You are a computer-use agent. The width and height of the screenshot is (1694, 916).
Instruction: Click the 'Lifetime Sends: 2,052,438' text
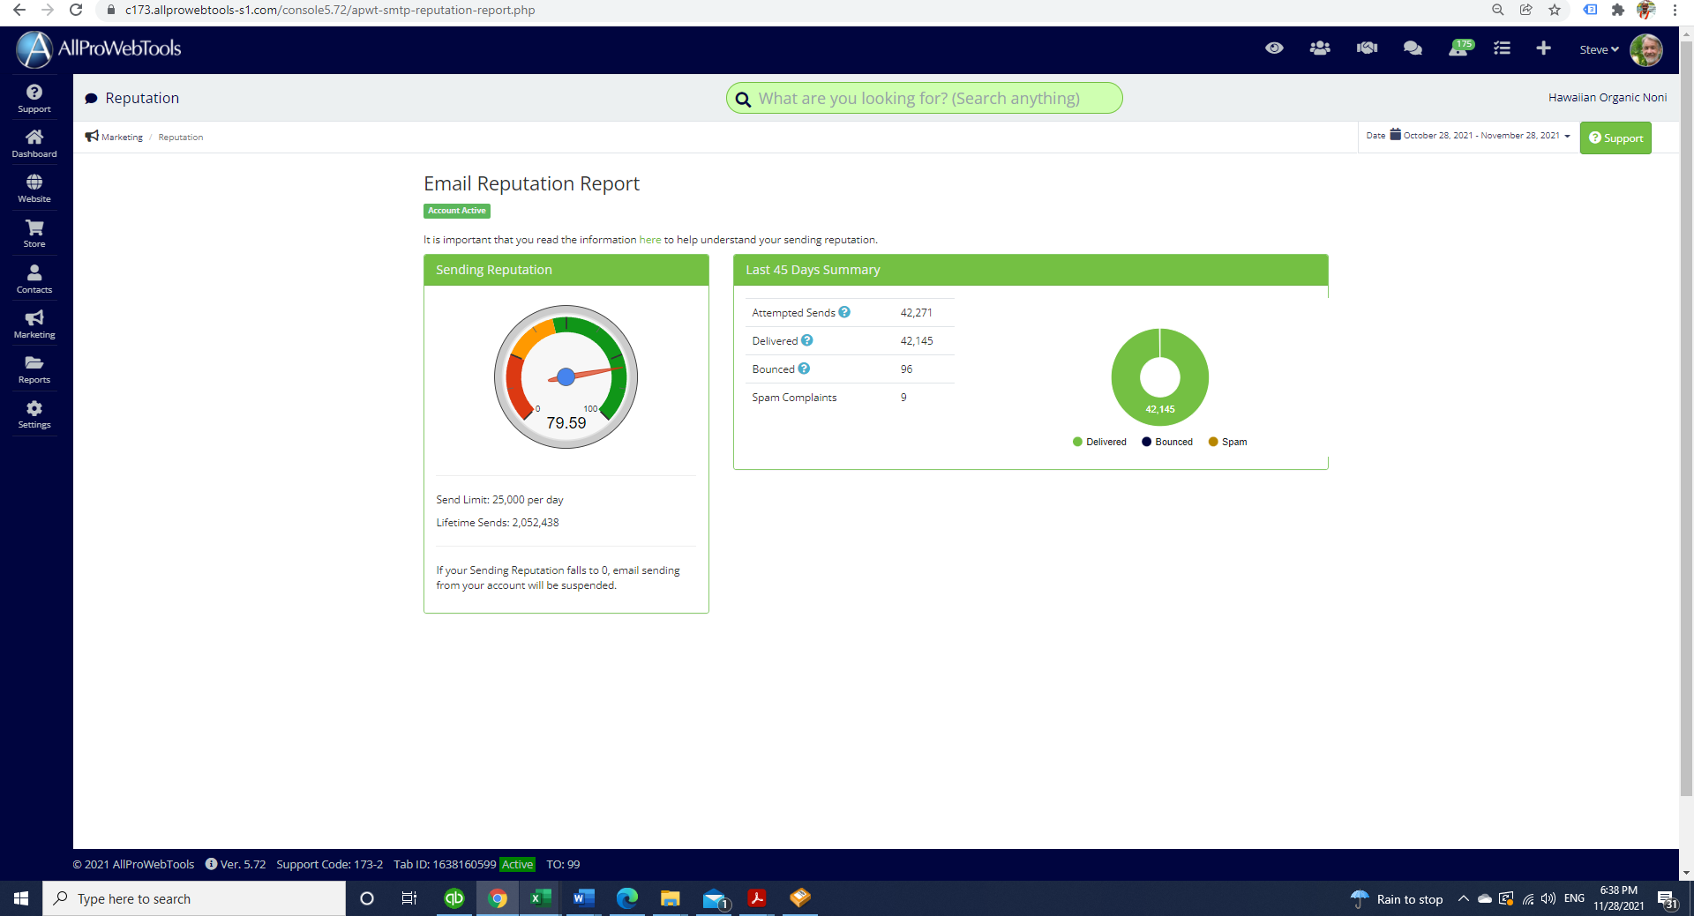click(x=498, y=523)
